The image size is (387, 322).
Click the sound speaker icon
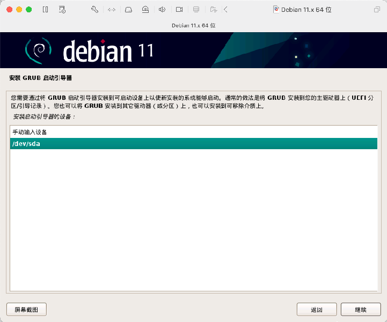pos(162,10)
